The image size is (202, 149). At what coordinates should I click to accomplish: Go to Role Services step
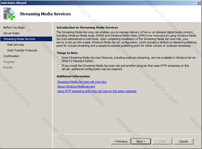16,44
